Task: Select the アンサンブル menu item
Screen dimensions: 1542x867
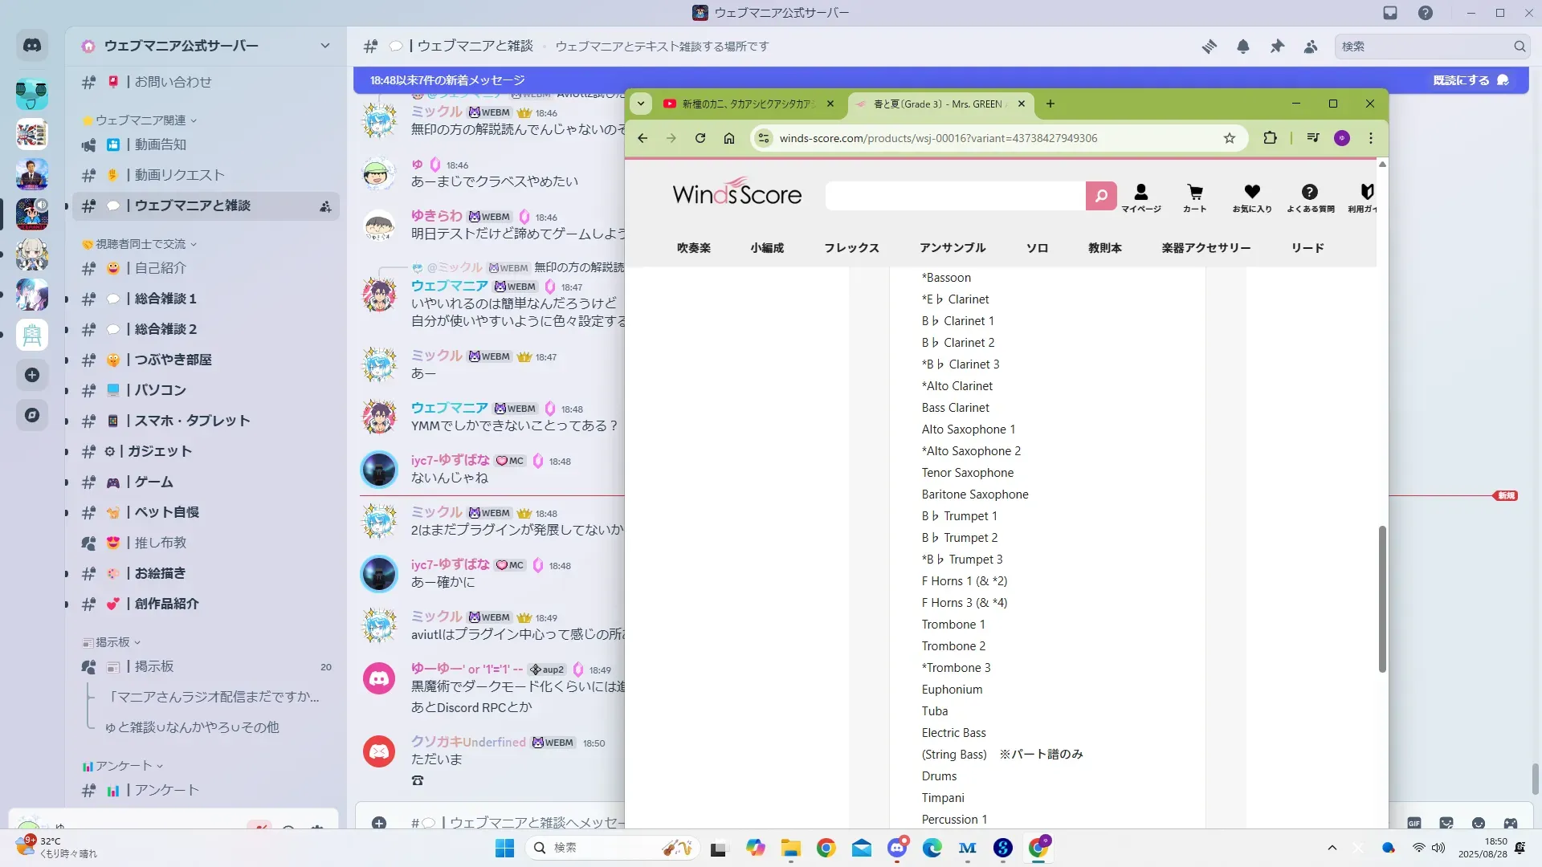Action: coord(953,248)
